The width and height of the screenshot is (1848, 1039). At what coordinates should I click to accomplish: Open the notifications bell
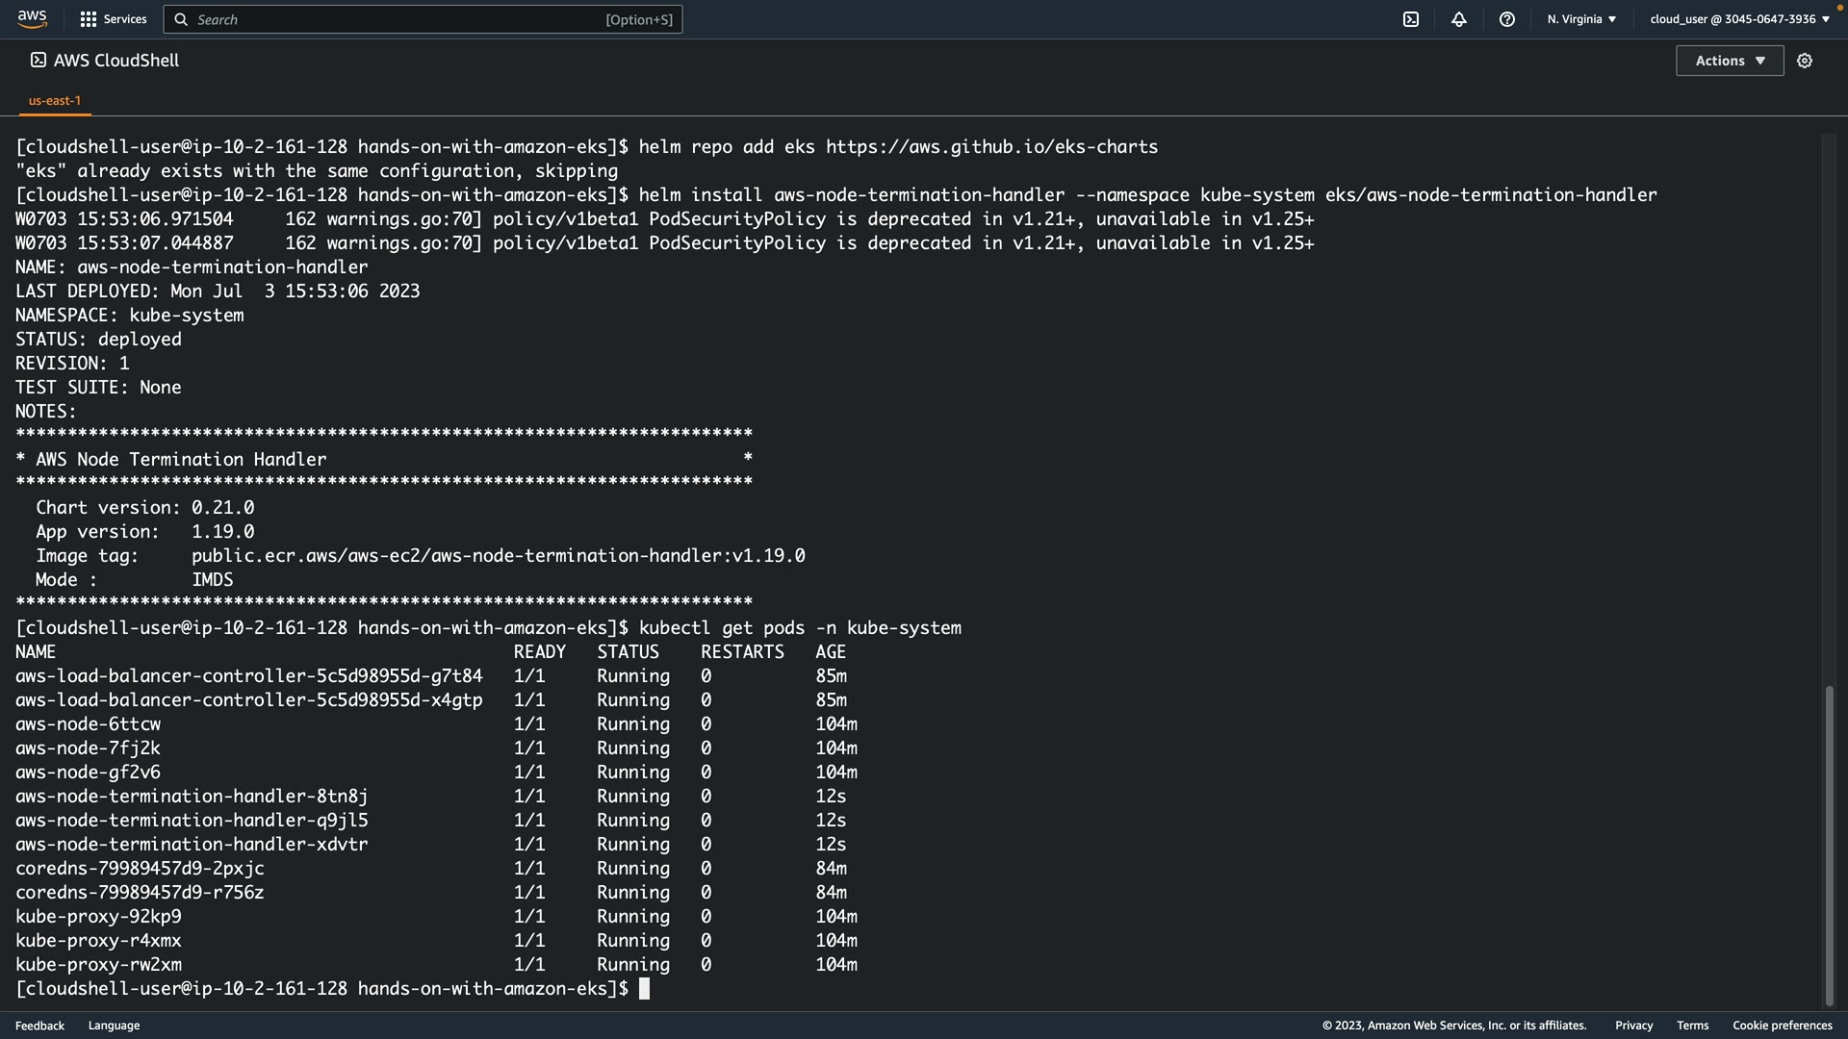tap(1459, 19)
